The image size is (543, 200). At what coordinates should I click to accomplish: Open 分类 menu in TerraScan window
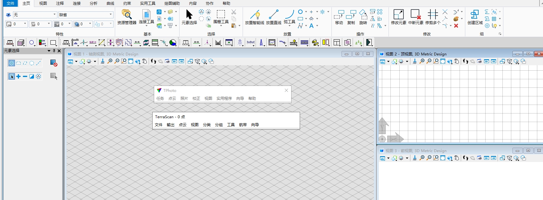click(x=206, y=125)
